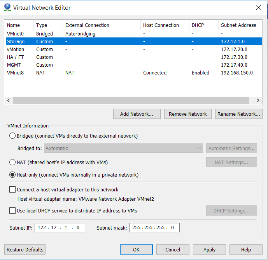Click the network list right scroll arrow

tap(258, 100)
